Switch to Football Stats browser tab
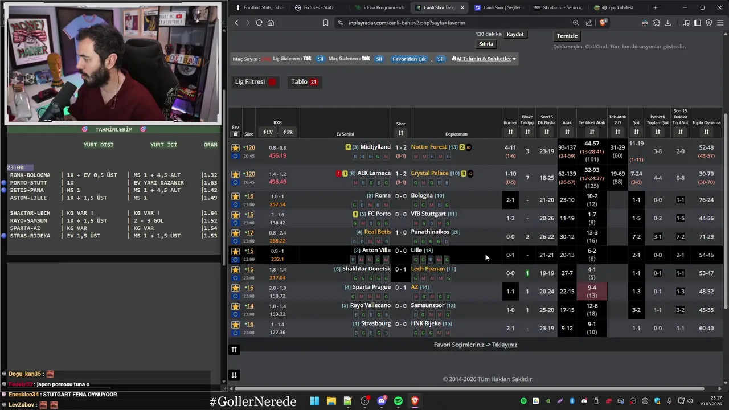The image size is (729, 410). (x=260, y=7)
